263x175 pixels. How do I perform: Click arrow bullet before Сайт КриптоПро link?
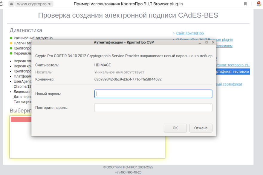(x=174, y=33)
